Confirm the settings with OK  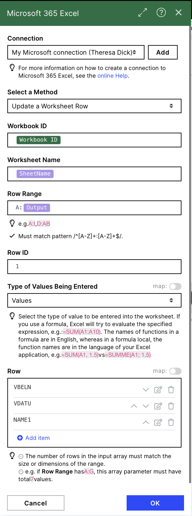click(155, 503)
